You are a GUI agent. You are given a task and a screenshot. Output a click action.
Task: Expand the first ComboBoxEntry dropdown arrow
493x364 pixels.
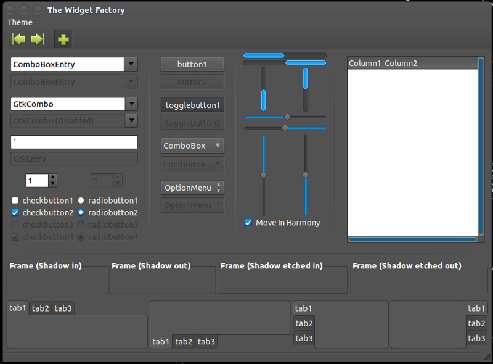pos(131,64)
